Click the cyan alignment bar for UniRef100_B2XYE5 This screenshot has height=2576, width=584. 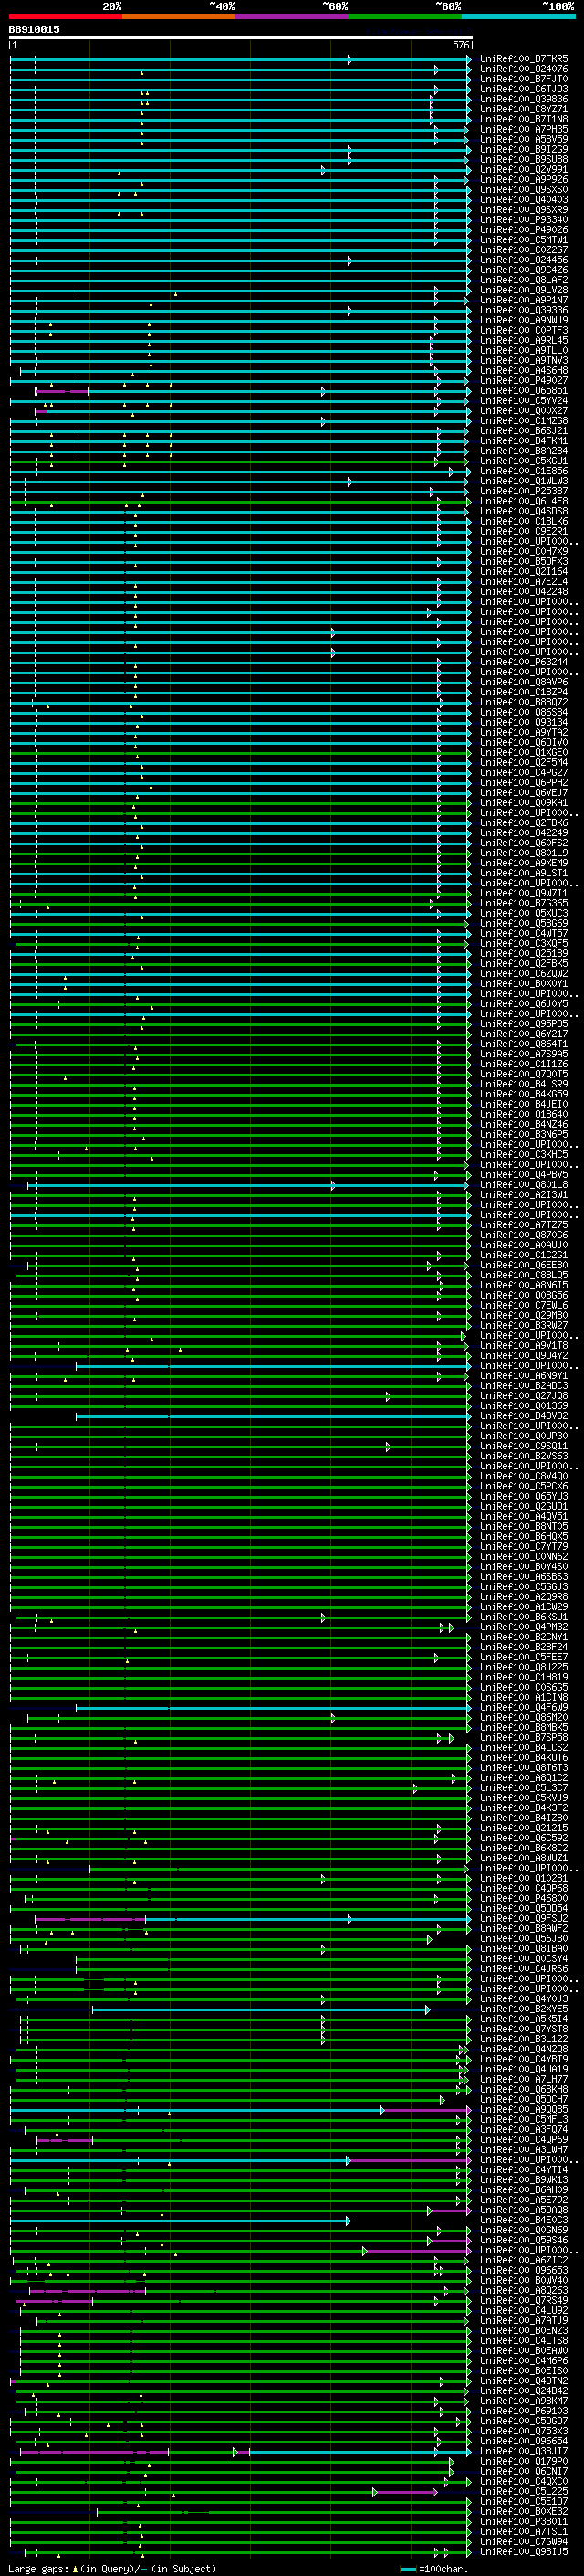pyautogui.click(x=259, y=2009)
